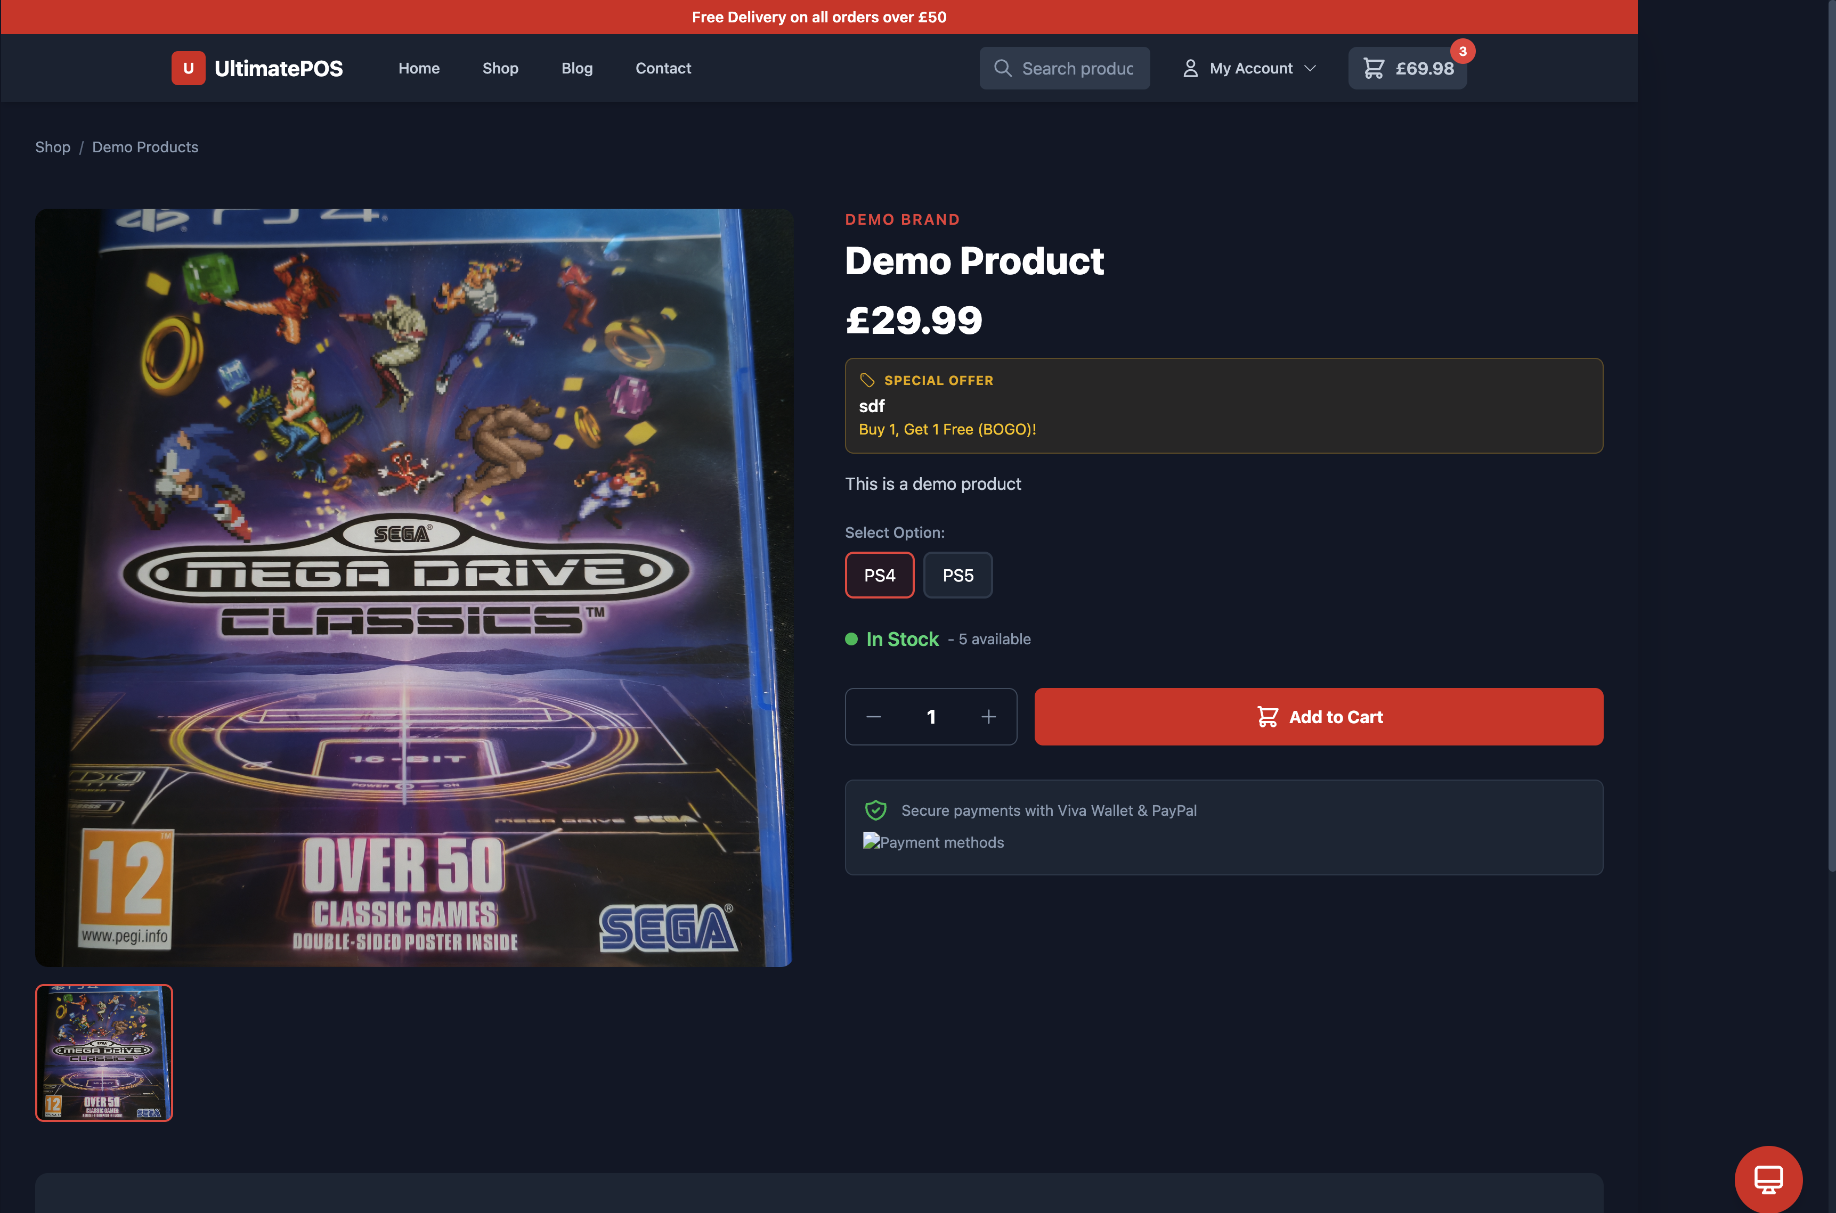Click the quantity value field
The width and height of the screenshot is (1836, 1213).
[x=931, y=716]
